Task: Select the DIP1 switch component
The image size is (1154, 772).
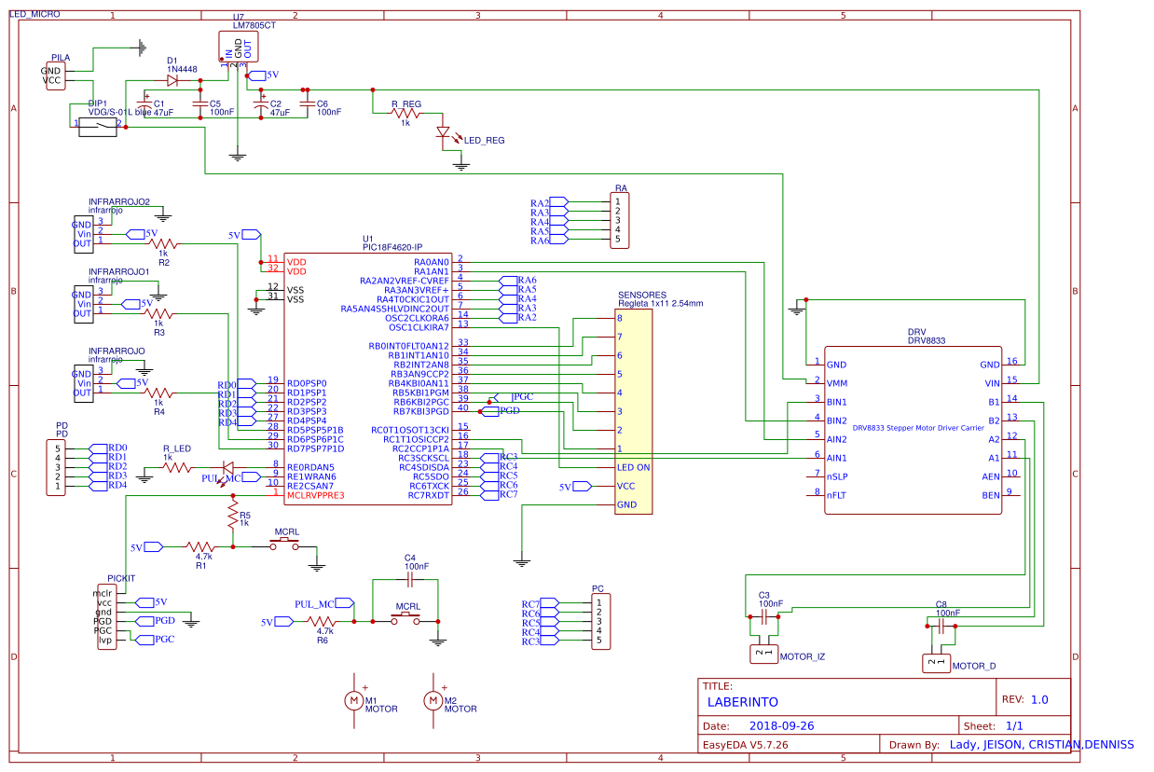Action: (x=97, y=127)
